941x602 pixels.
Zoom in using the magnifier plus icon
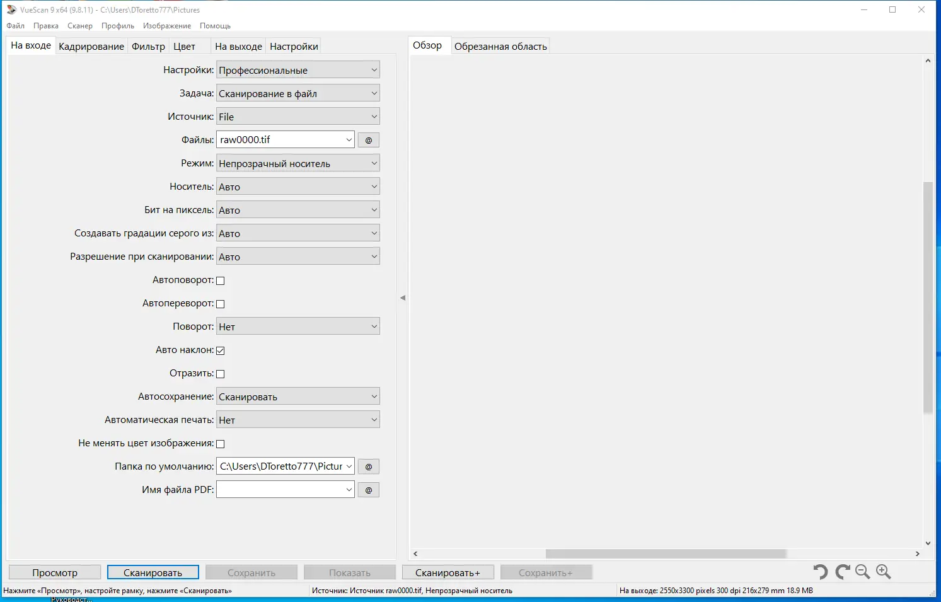[x=884, y=572]
